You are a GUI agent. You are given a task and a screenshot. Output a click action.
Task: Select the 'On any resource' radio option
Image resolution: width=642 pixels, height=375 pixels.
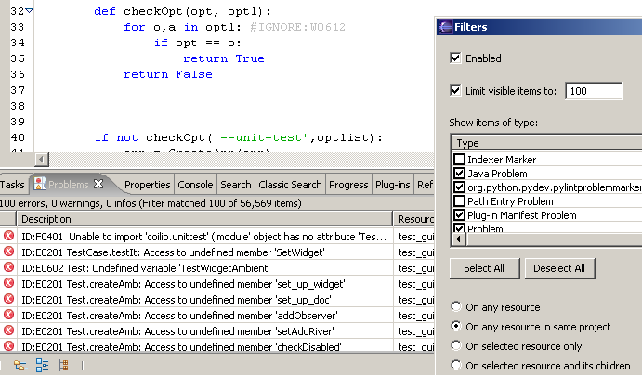pyautogui.click(x=455, y=307)
